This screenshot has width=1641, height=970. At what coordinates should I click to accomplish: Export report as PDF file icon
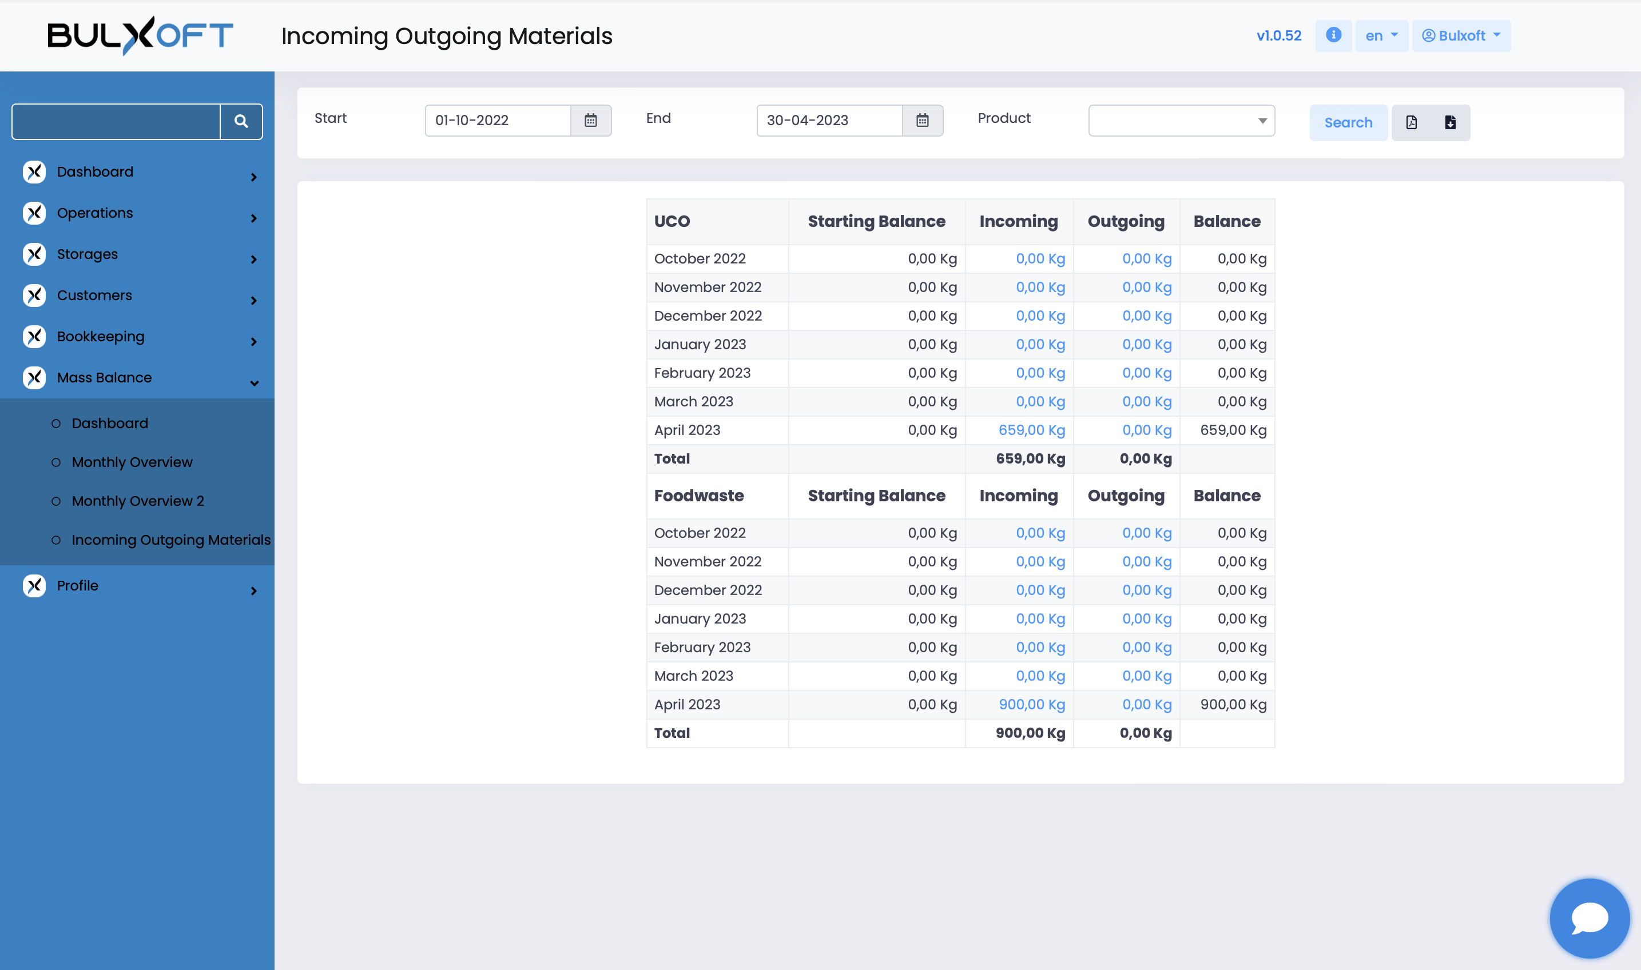point(1412,122)
